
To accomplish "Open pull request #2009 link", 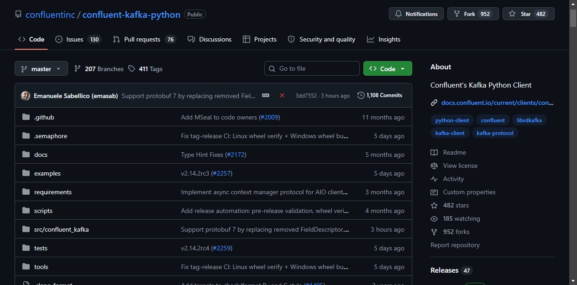I will coord(269,117).
